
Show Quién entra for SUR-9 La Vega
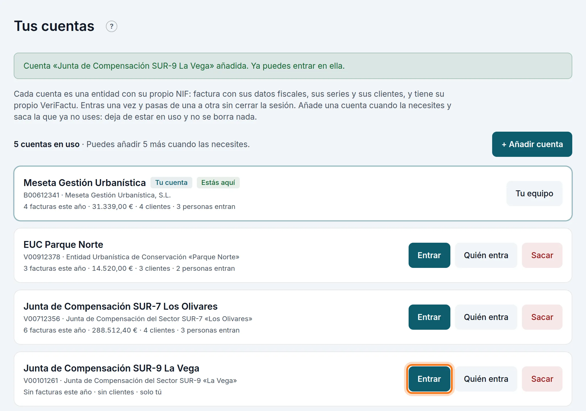click(486, 379)
